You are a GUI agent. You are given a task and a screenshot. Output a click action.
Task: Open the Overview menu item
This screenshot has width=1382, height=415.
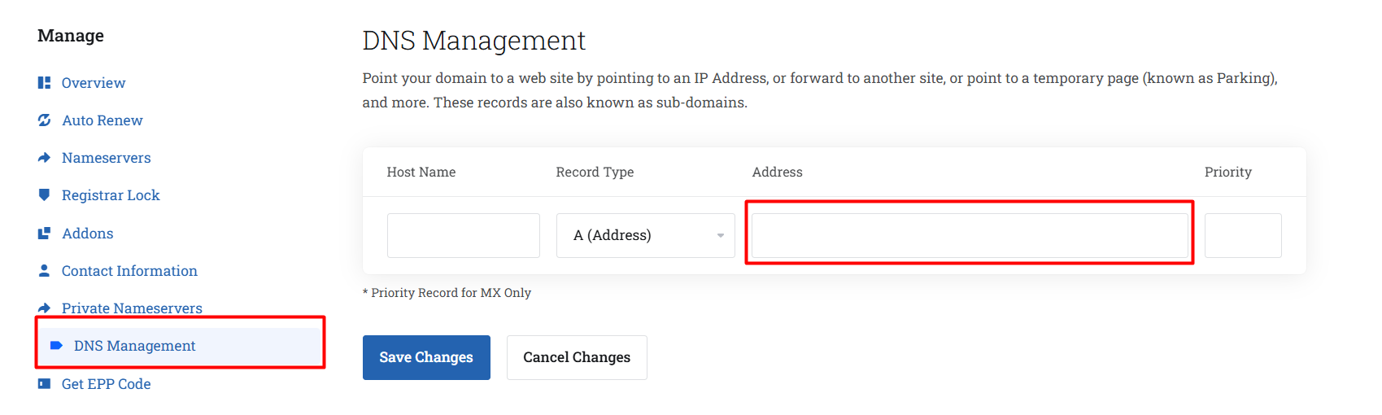94,83
